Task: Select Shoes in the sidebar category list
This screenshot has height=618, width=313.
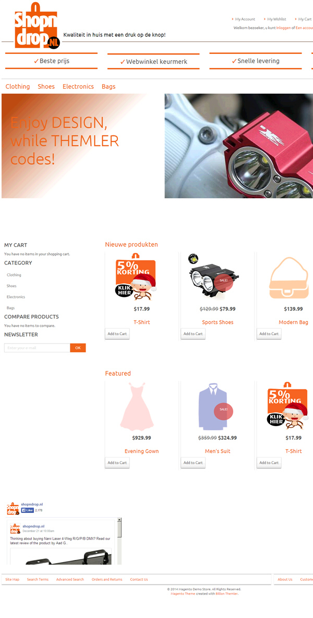Action: (11, 286)
